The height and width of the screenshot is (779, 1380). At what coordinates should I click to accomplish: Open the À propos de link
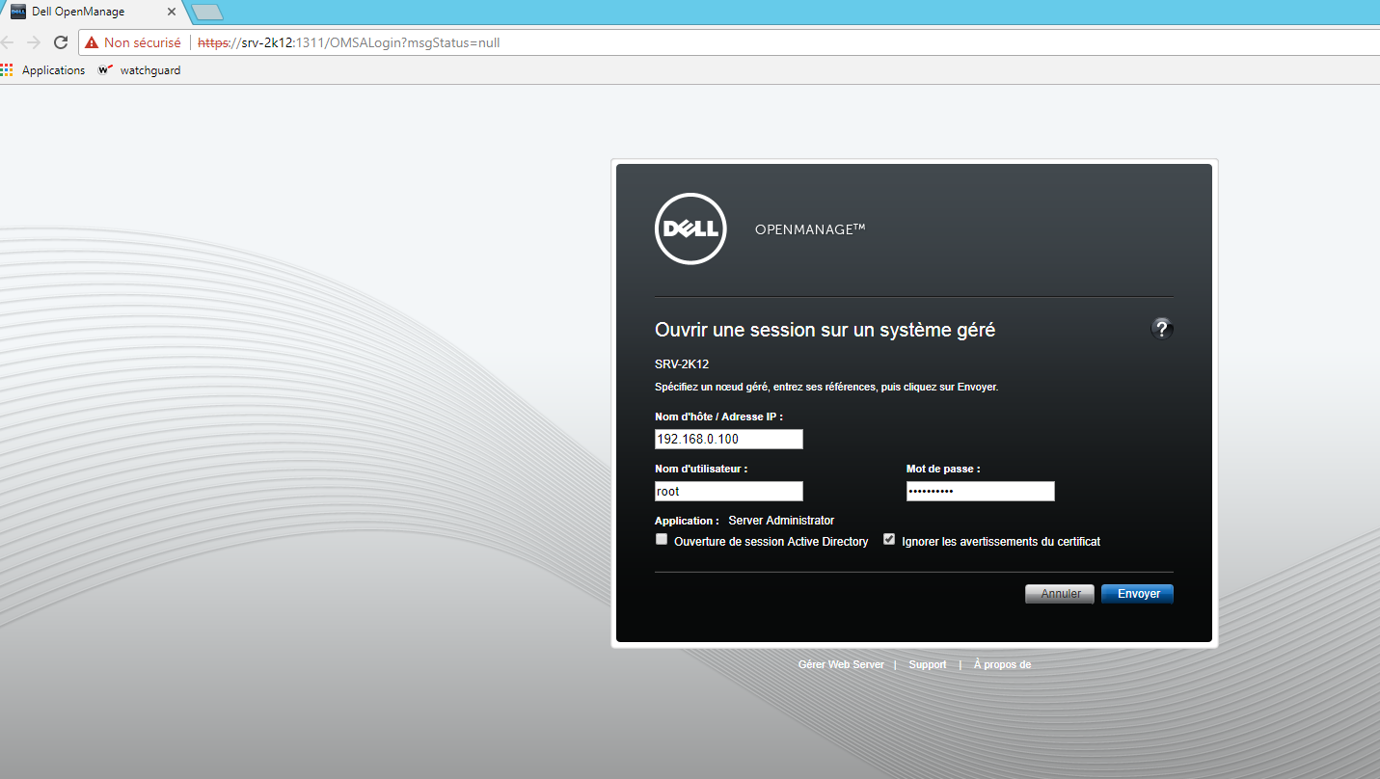tap(1002, 664)
